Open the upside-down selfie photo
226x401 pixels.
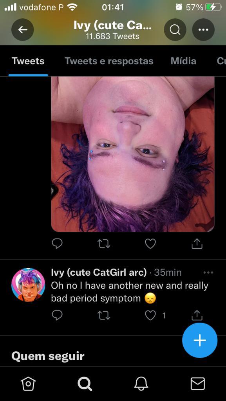(x=133, y=154)
